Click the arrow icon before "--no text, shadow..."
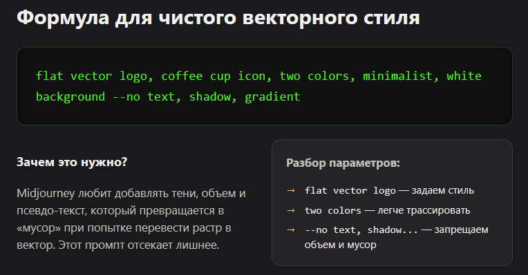 pos(291,230)
